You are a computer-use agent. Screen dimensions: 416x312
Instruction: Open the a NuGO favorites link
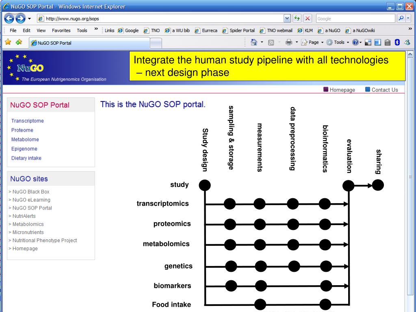tap(329, 30)
